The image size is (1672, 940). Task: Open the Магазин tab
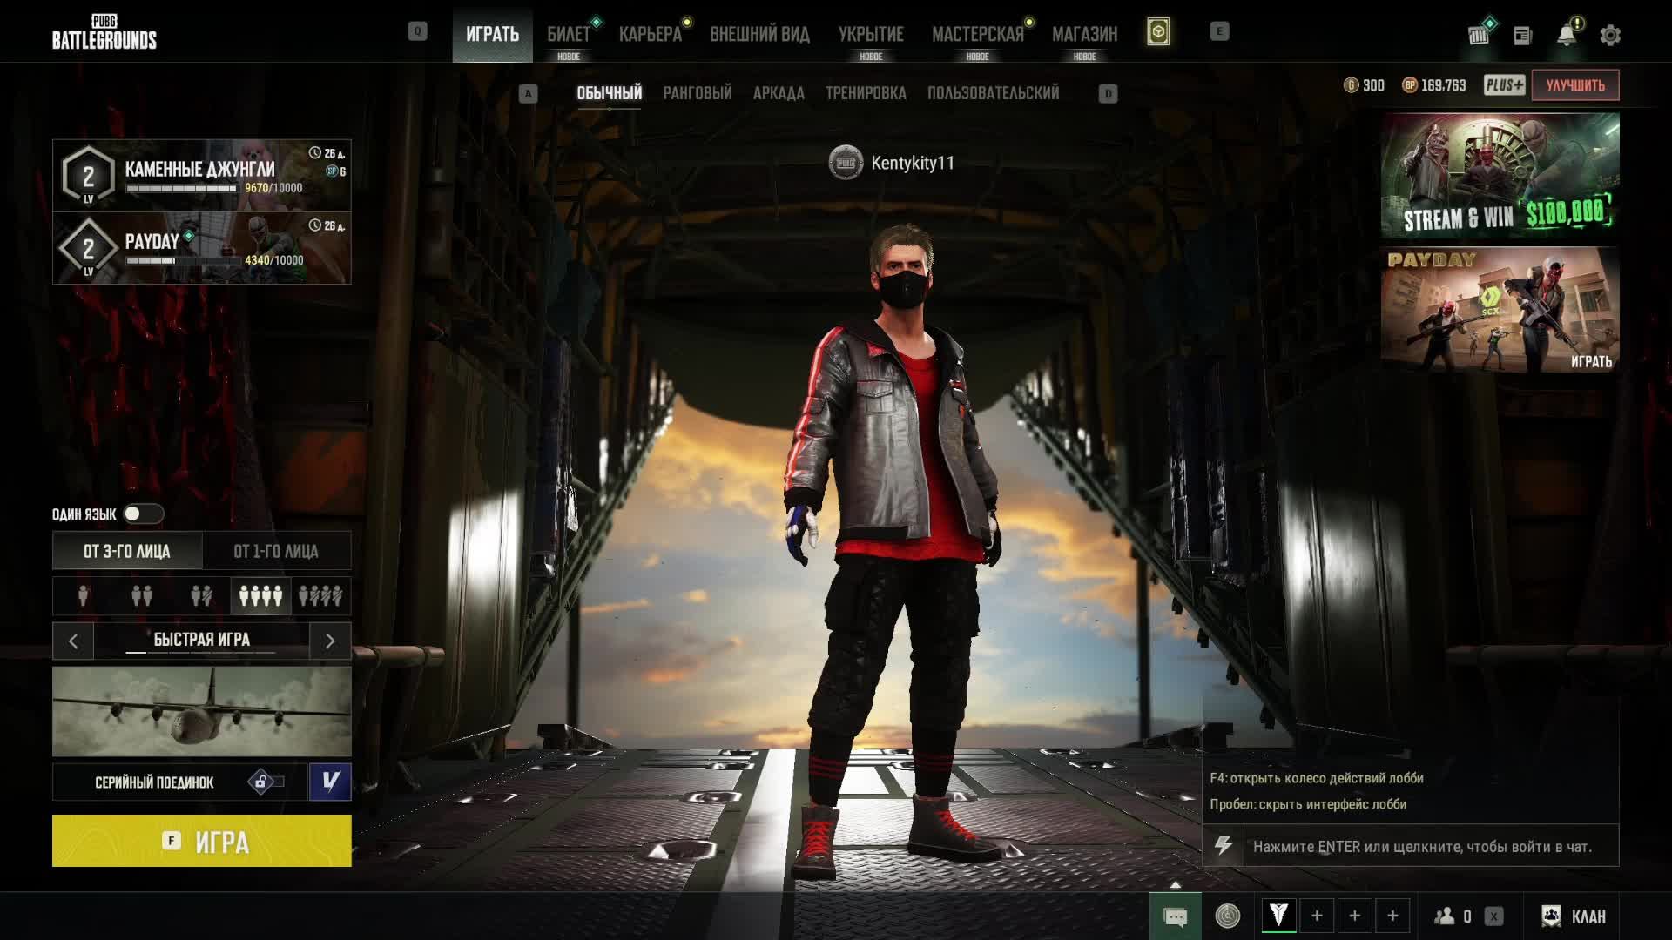(x=1084, y=34)
